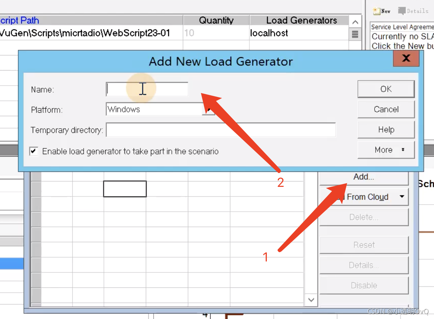Click the New SLA icon
The image size is (434, 319).
click(x=382, y=11)
